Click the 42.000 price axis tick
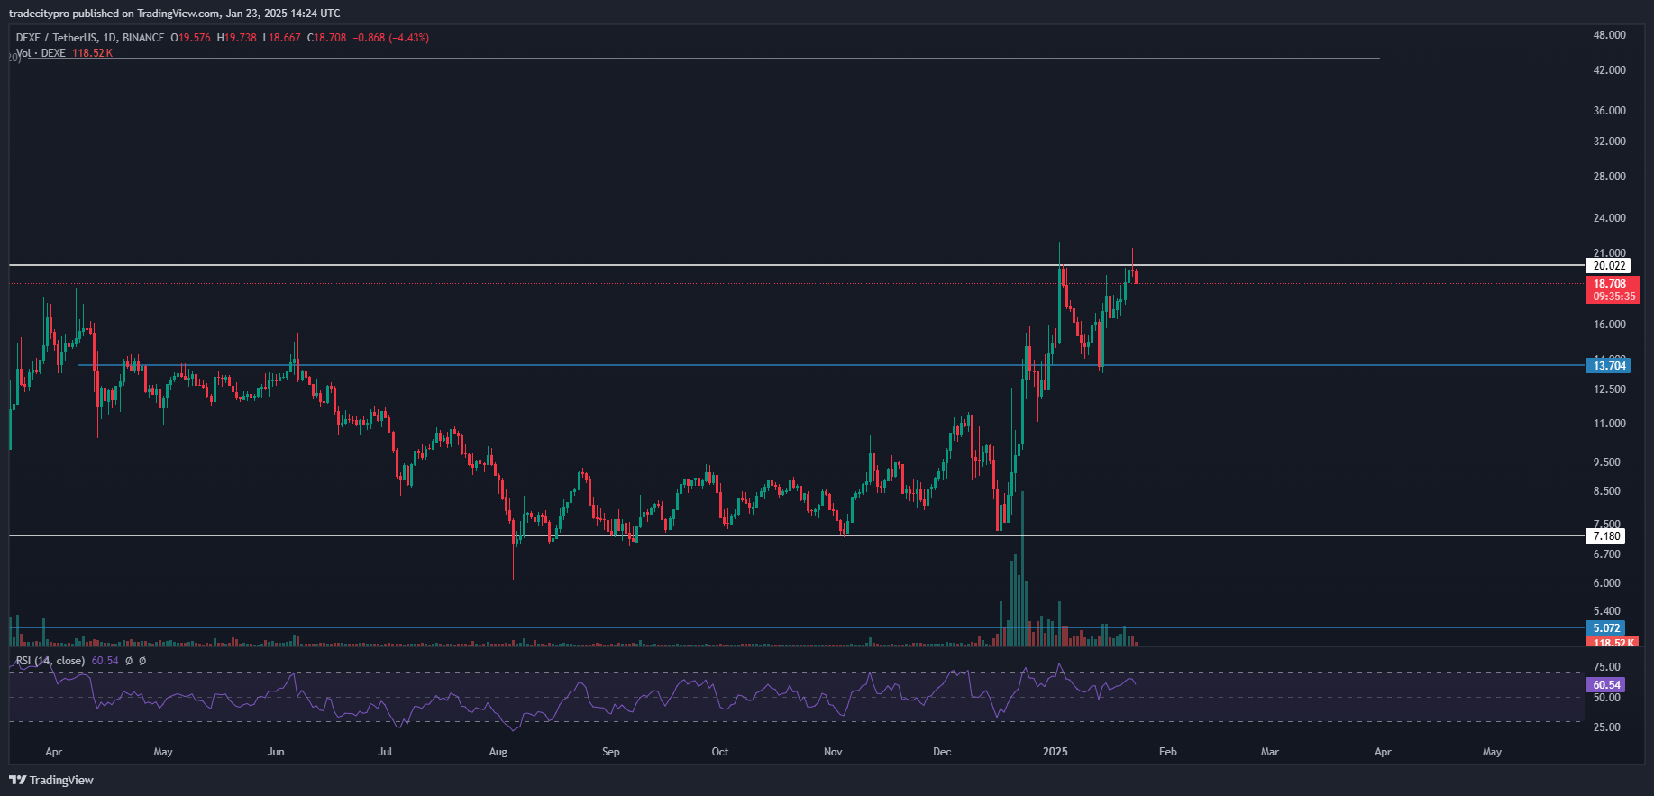 tap(1609, 70)
